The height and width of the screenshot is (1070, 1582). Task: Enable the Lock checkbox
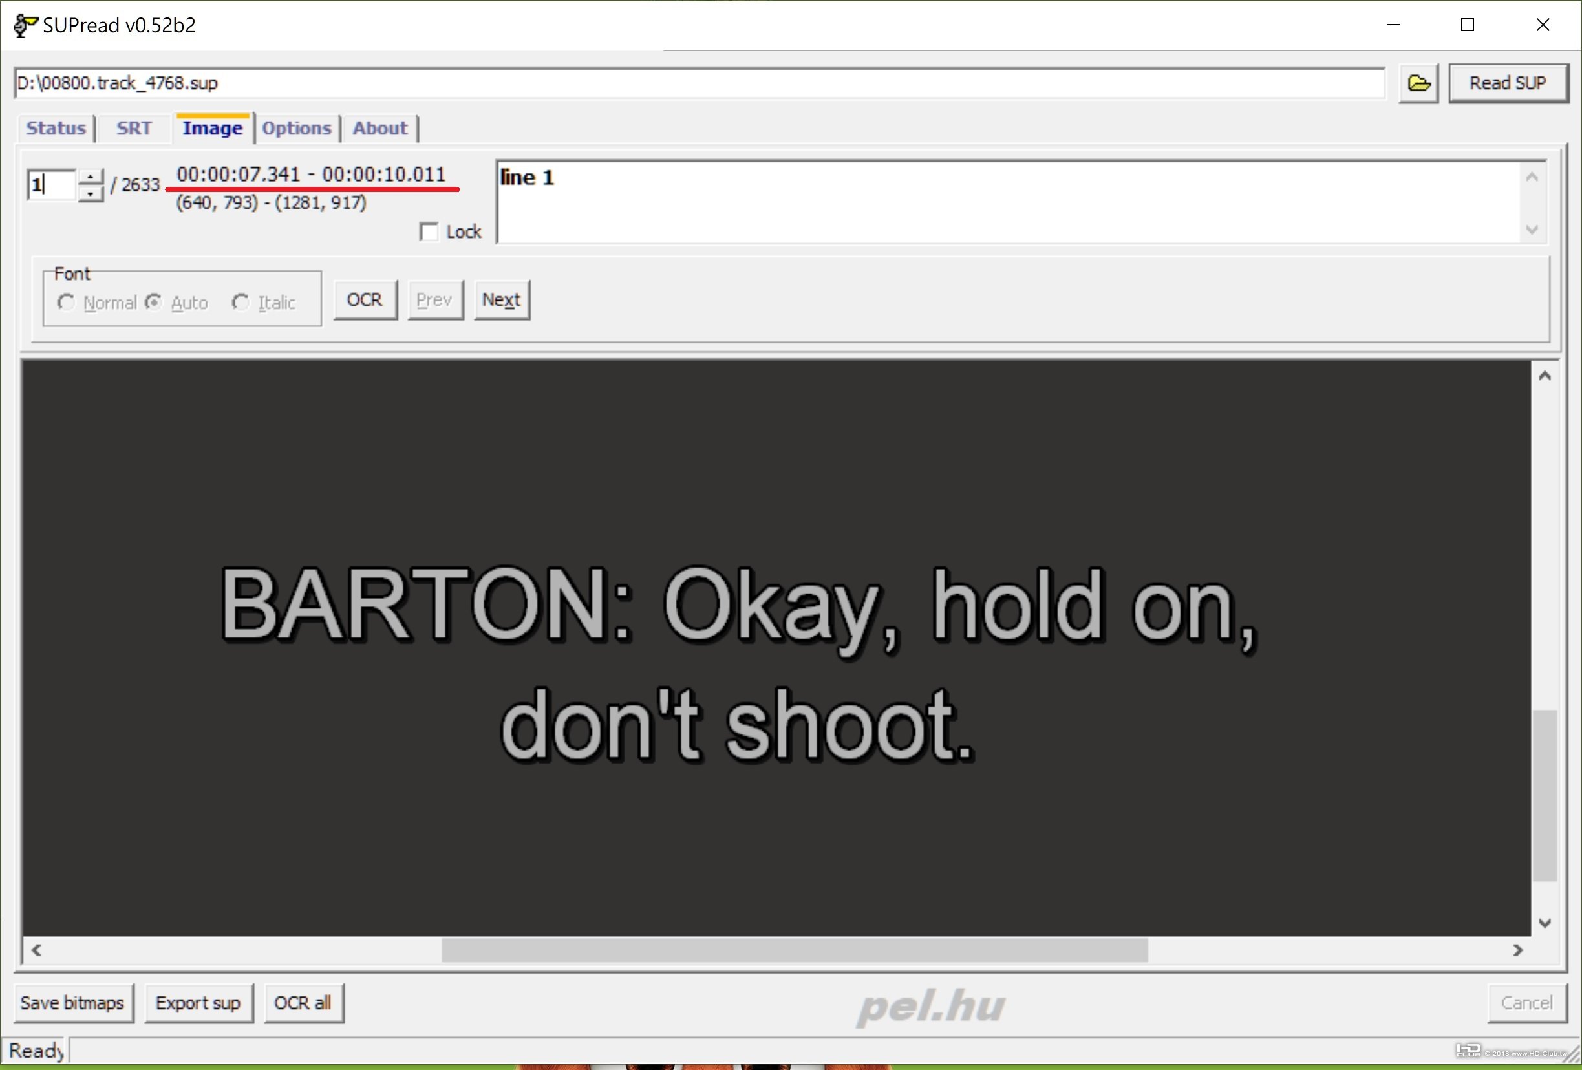pyautogui.click(x=429, y=232)
